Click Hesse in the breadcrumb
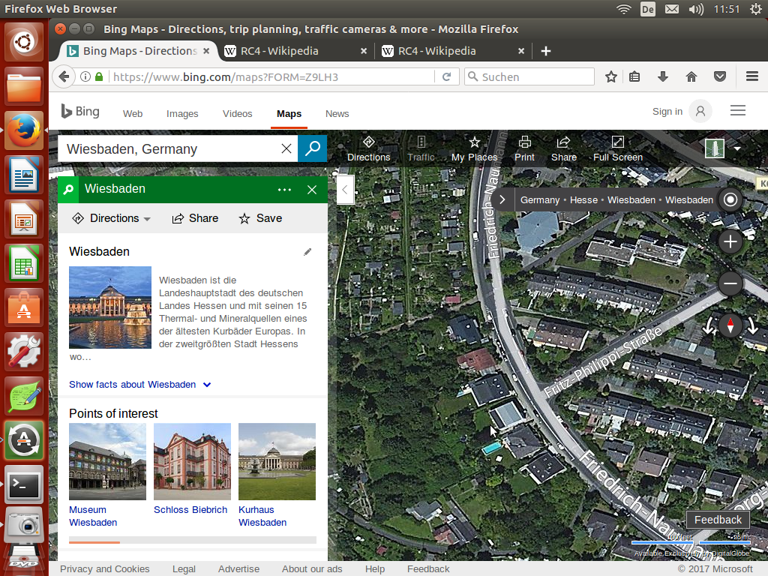768x576 pixels. click(x=583, y=199)
